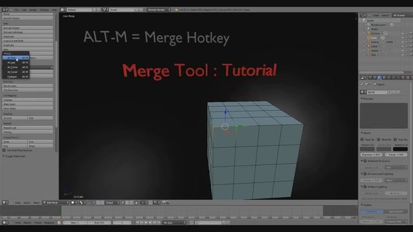The height and width of the screenshot is (232, 413).
Task: Toggle visibility eye for Cube in Outliner
Action: pos(403,37)
